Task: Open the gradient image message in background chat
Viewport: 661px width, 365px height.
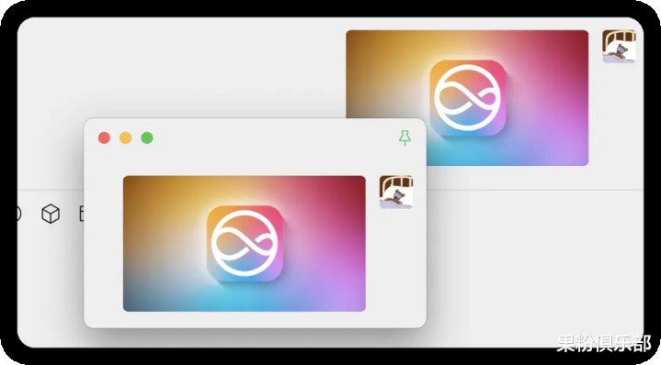Action: 467,98
